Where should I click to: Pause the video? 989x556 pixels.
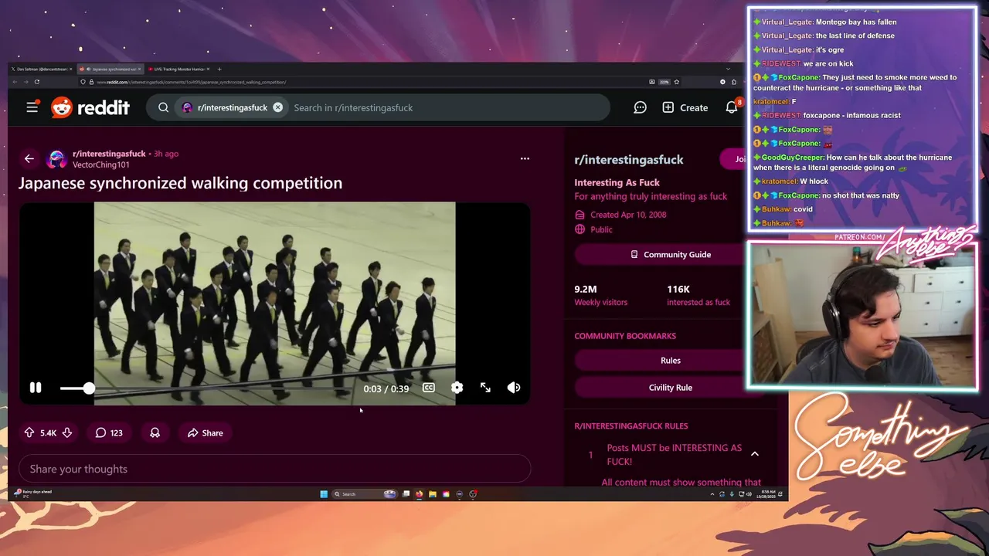click(36, 388)
